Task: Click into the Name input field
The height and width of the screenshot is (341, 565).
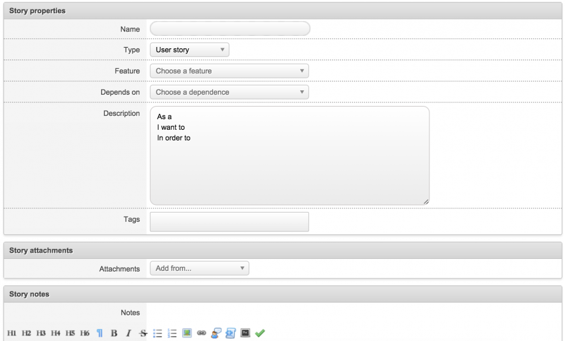Action: pyautogui.click(x=230, y=29)
